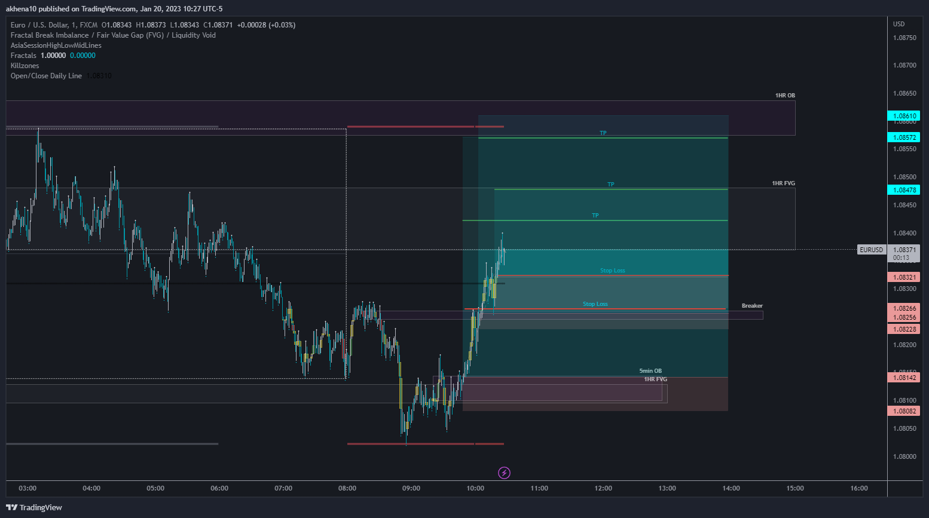This screenshot has width=929, height=518.
Task: Click the 1.08050 price axis label
Action: [904, 428]
